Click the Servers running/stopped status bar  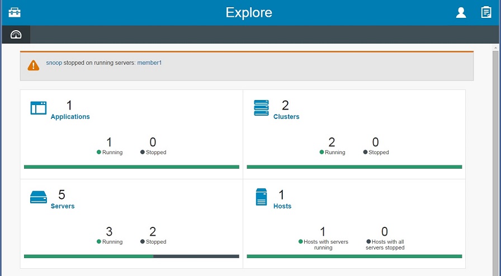point(131,256)
